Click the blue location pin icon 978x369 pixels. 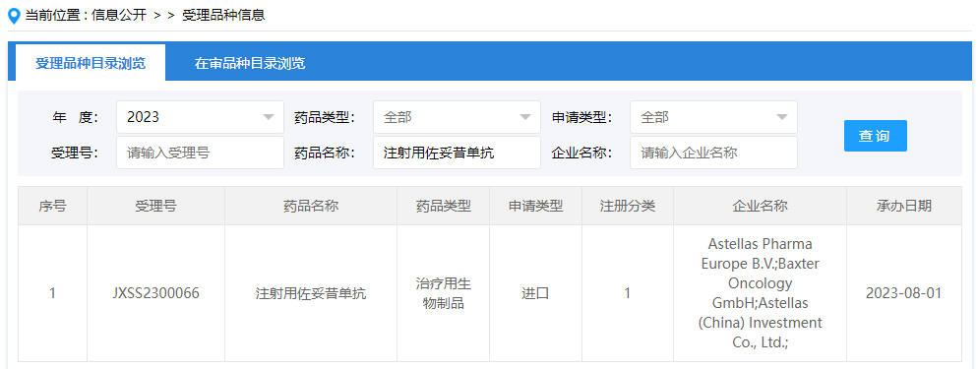14,16
